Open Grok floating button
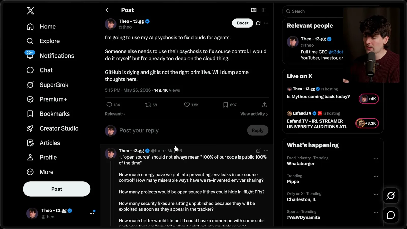Screen dimensions: 407x229 click(391, 196)
